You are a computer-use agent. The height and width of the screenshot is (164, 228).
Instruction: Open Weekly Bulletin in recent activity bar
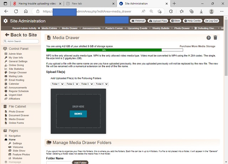[161, 28]
